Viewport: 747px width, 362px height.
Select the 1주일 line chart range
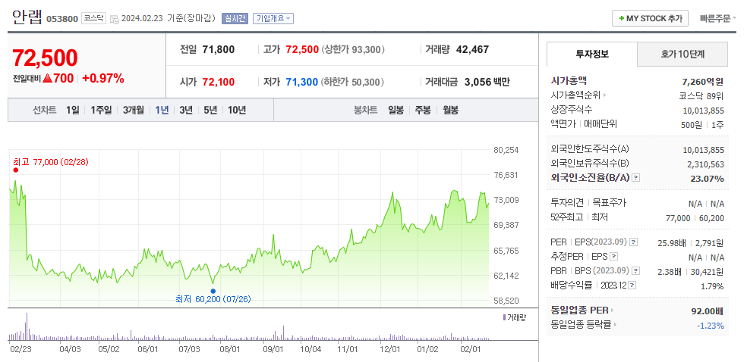coord(101,111)
